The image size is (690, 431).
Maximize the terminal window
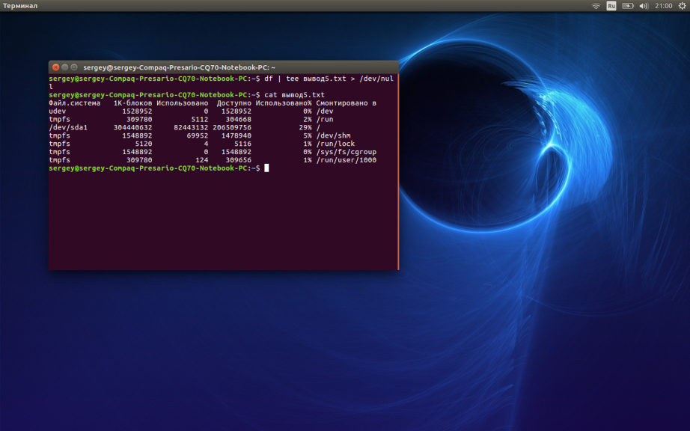pyautogui.click(x=74, y=67)
